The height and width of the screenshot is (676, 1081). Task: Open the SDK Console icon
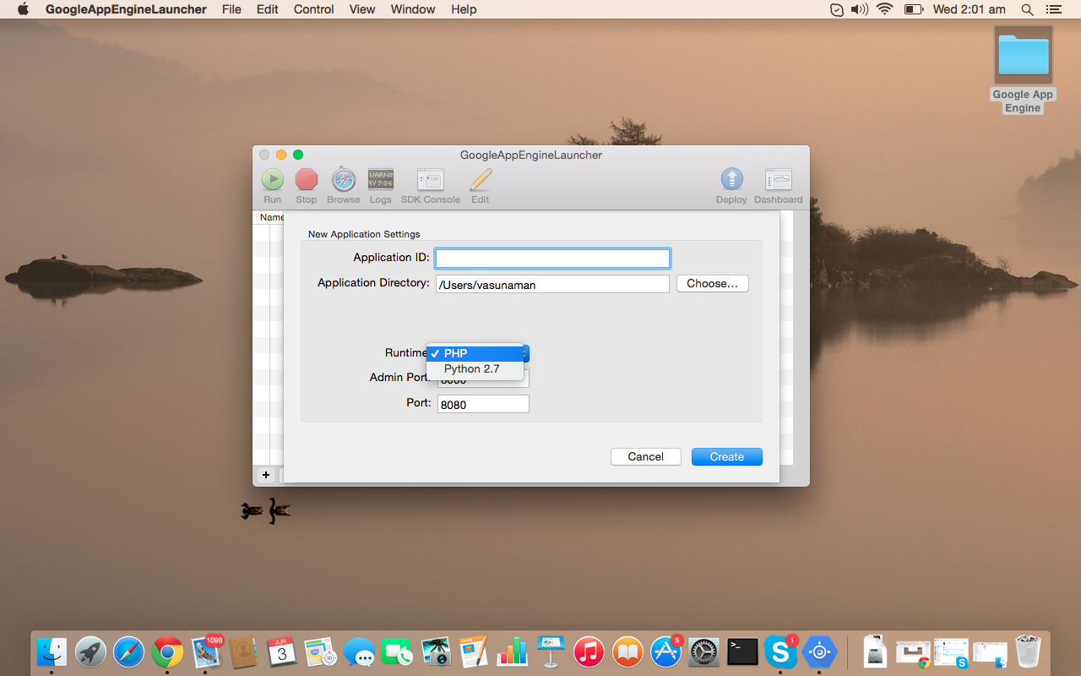coord(430,180)
